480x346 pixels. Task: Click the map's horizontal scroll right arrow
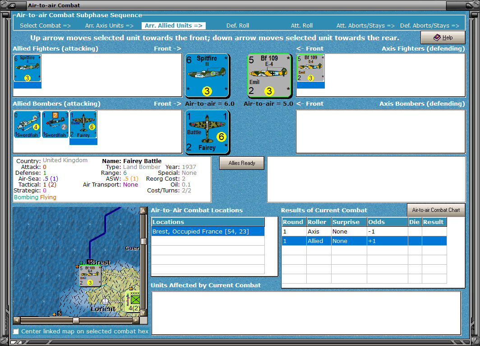[136, 320]
